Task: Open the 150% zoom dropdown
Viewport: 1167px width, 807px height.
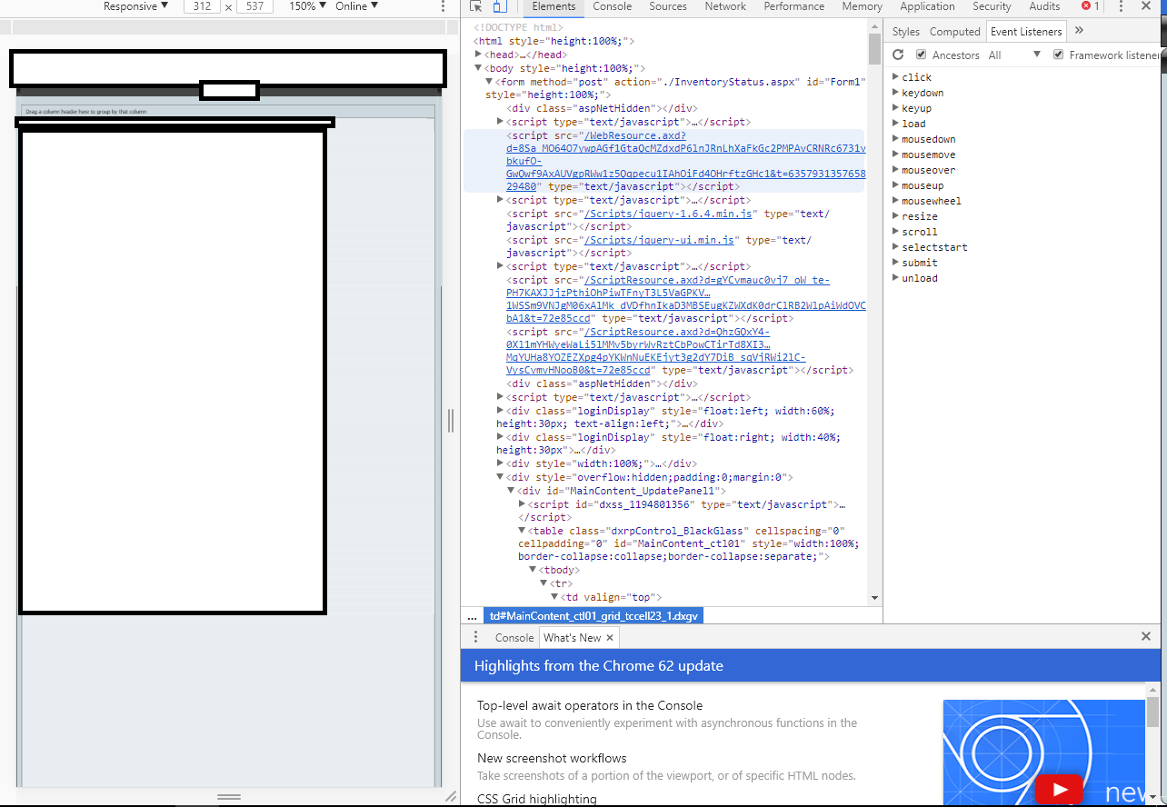Action: (308, 6)
